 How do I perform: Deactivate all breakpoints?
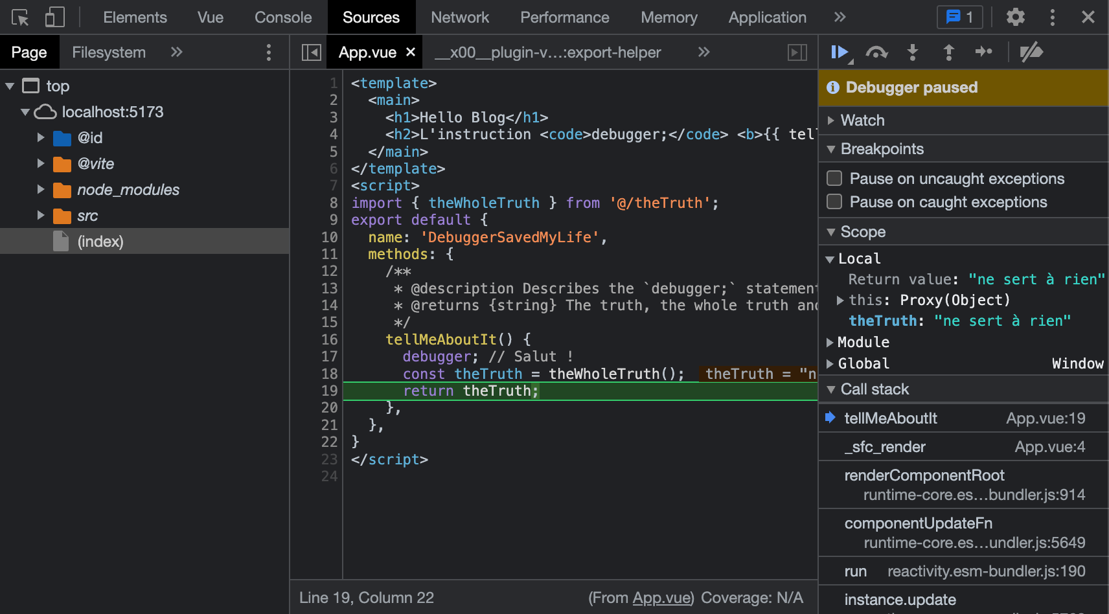tap(1031, 52)
